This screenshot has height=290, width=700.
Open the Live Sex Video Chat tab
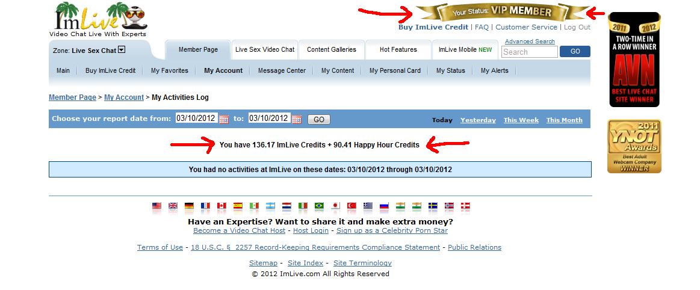click(265, 49)
